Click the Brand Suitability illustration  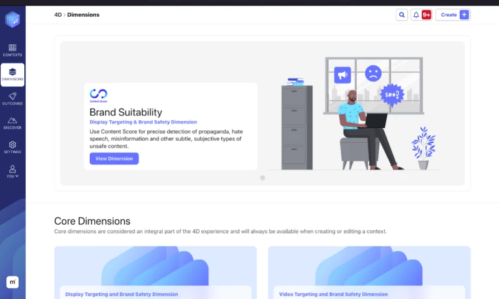click(x=355, y=114)
